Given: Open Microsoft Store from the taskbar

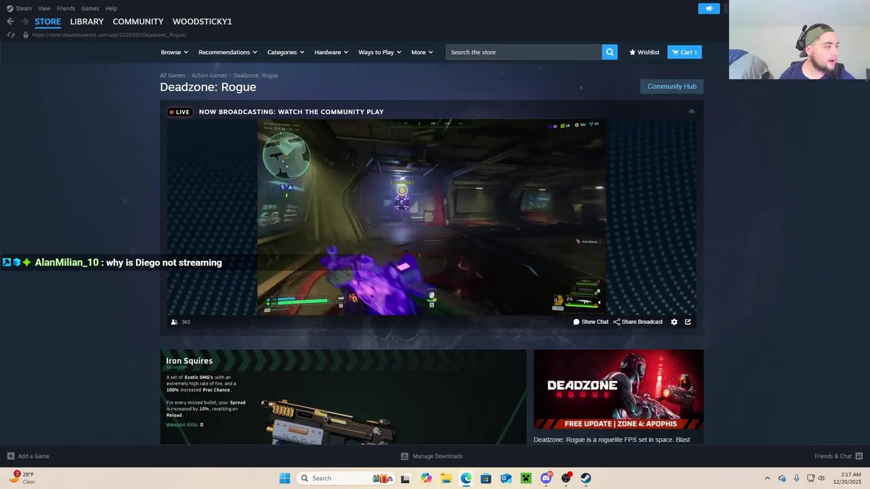Looking at the screenshot, I should click(486, 478).
